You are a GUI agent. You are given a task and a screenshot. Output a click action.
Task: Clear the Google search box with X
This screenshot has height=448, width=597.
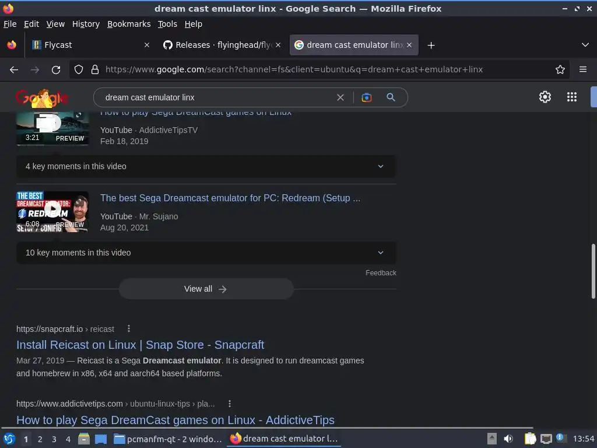(x=340, y=97)
